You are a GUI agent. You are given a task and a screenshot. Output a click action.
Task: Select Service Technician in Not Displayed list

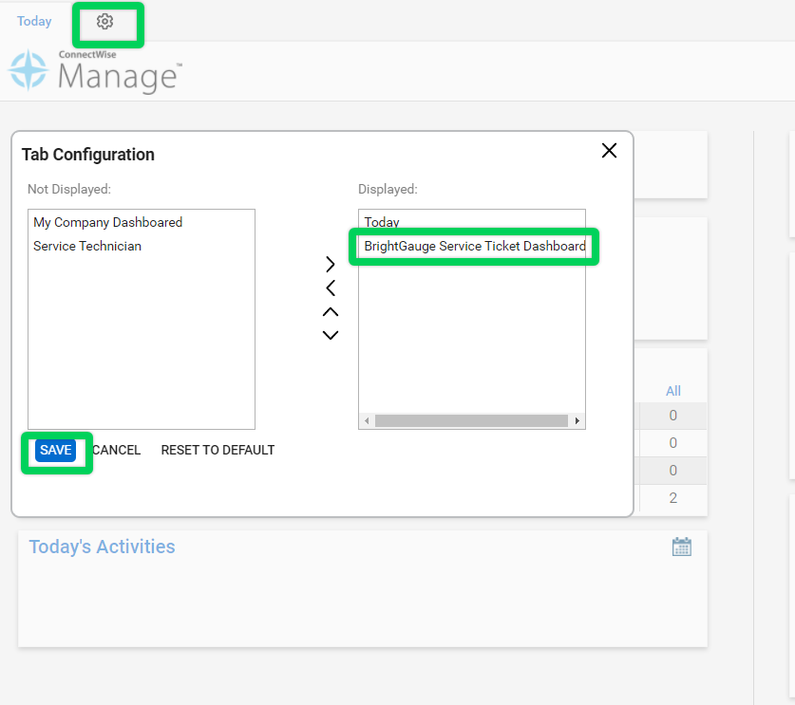87,246
